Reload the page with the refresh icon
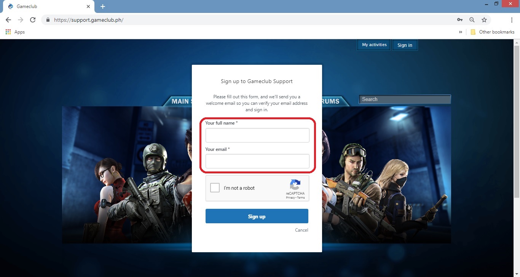Image resolution: width=520 pixels, height=277 pixels. tap(33, 19)
